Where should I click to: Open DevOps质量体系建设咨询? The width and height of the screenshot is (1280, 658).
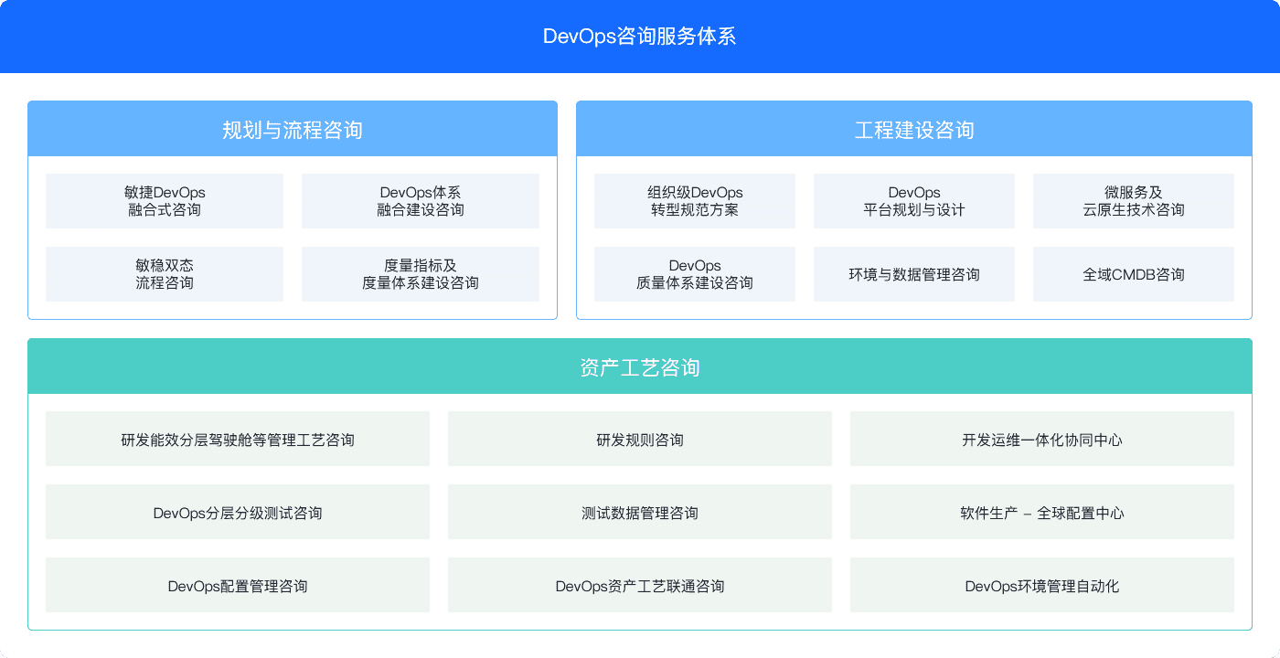[695, 273]
